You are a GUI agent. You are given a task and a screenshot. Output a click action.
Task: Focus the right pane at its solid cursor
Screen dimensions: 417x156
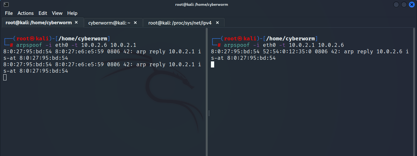tap(213, 64)
